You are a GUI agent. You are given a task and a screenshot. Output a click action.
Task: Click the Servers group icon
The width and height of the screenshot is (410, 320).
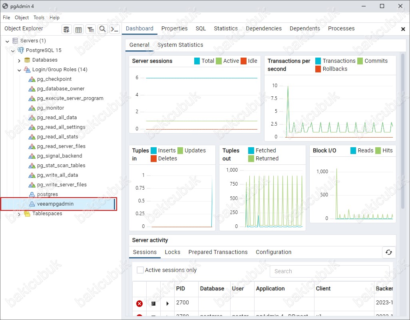tap(16, 40)
